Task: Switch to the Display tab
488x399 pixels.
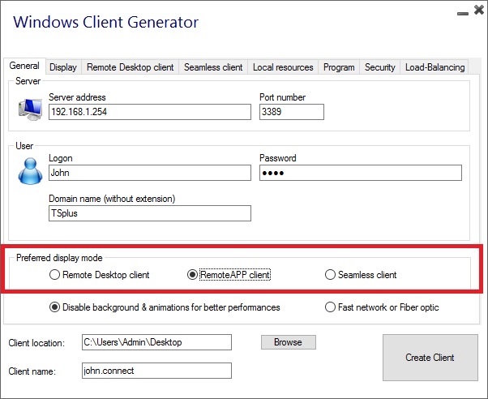Action: (62, 67)
